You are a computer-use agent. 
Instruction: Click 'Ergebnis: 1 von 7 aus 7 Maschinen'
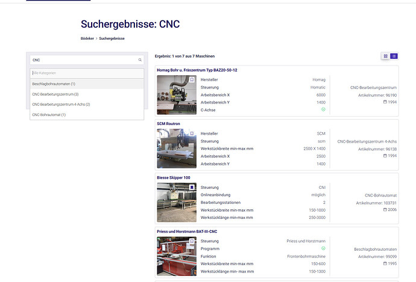[184, 56]
